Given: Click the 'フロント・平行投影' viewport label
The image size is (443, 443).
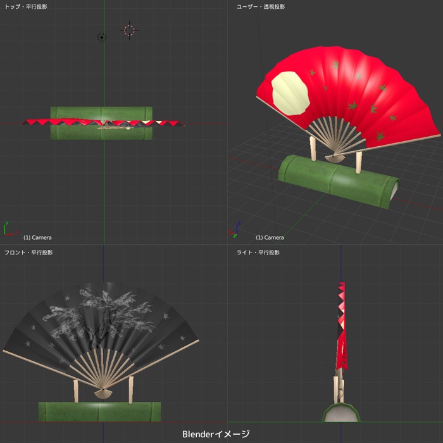Looking at the screenshot, I should (x=28, y=253).
